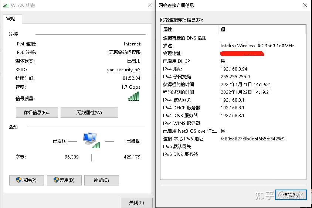
Task: Click the IPv4 地址 value 192.168.3.94
Action: [x=234, y=69]
